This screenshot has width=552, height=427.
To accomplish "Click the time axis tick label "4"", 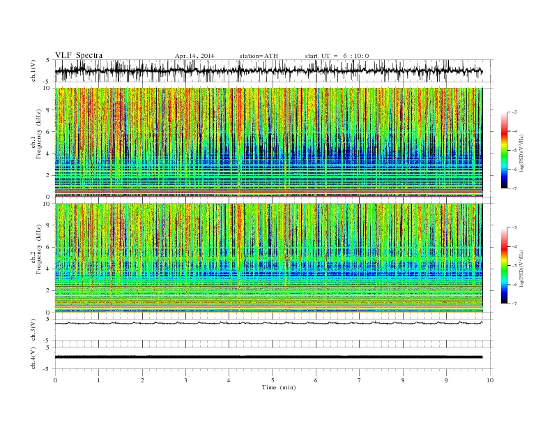I will 229,380.
